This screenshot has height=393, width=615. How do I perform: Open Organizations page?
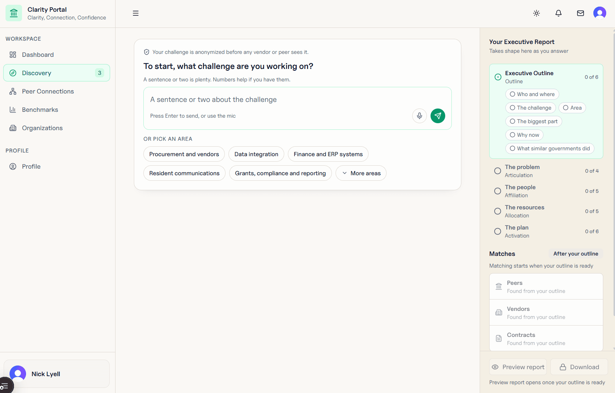tap(56, 128)
